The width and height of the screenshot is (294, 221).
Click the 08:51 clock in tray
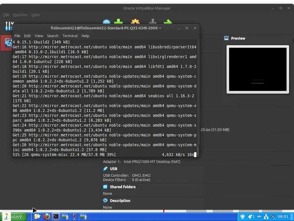pyautogui.click(x=283, y=217)
